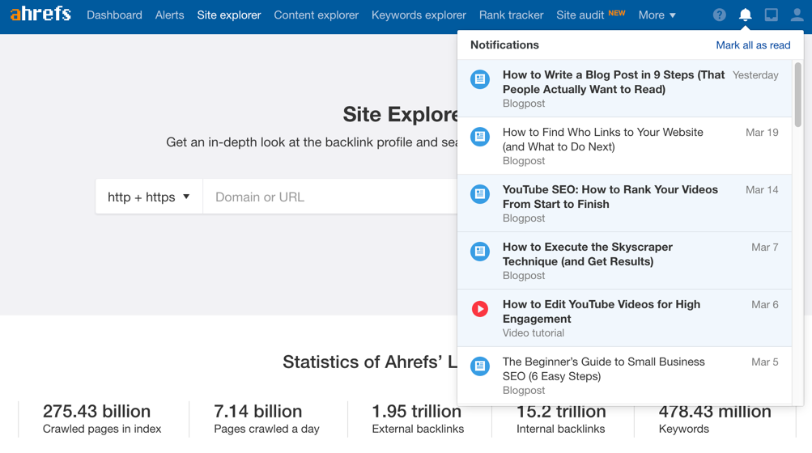Open Keywords explorer from the nav bar
812x453 pixels.
419,15
